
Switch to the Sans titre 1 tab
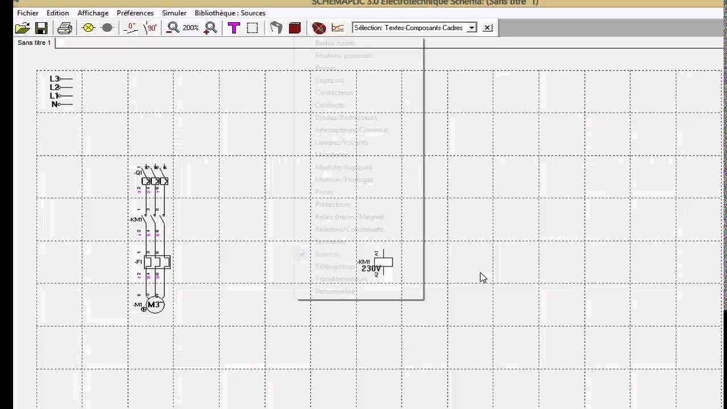[34, 43]
